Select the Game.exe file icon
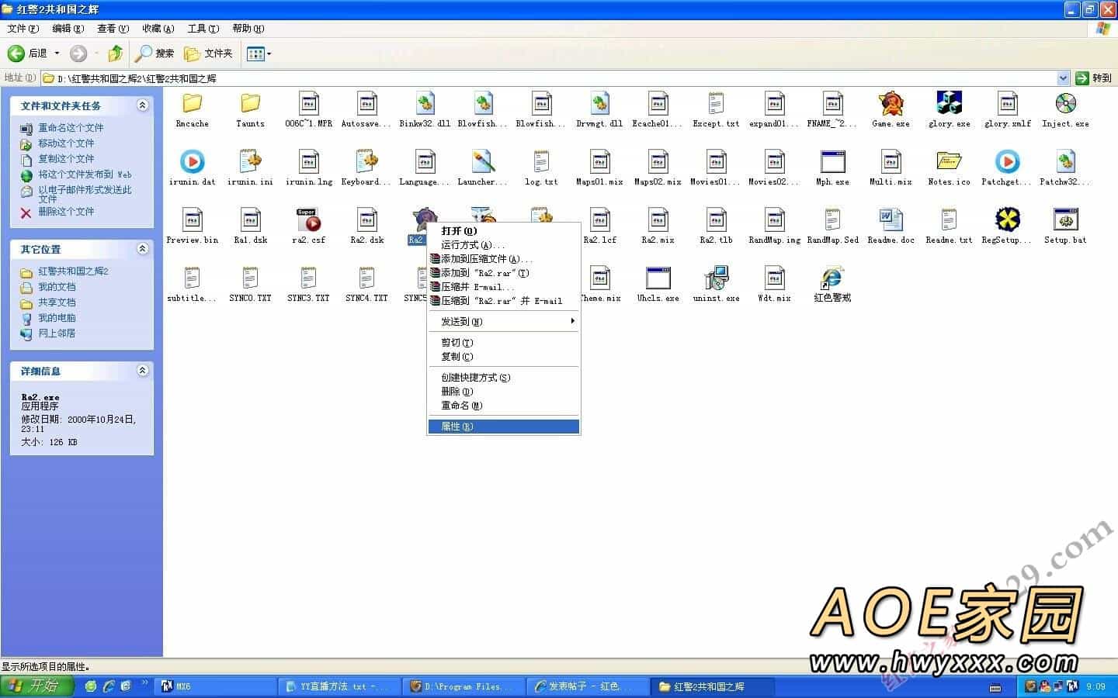1118x698 pixels. (891, 105)
